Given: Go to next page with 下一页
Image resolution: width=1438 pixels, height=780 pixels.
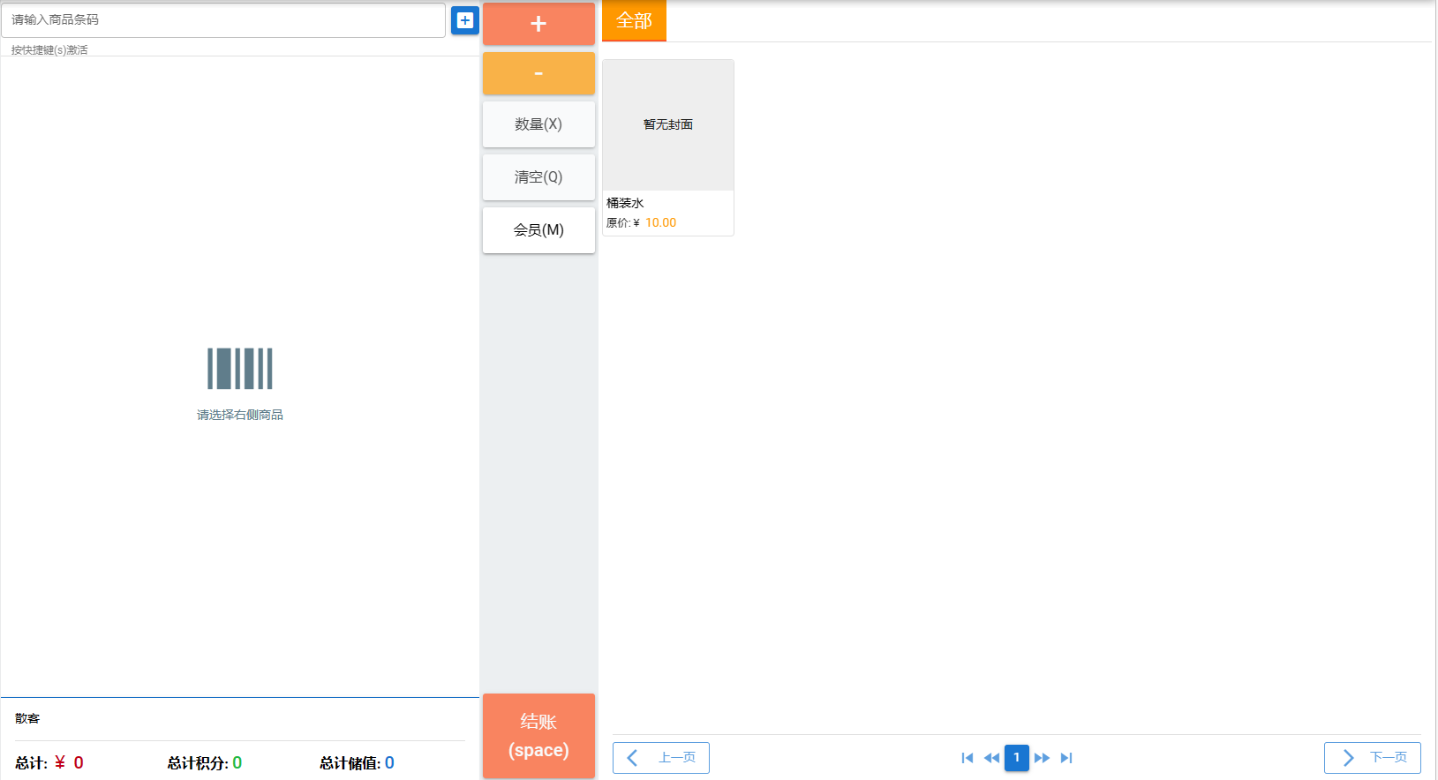Looking at the screenshot, I should (1373, 758).
